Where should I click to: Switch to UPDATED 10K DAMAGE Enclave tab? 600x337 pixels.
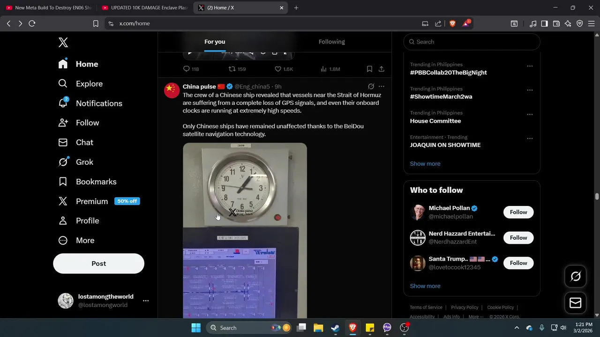(x=145, y=8)
